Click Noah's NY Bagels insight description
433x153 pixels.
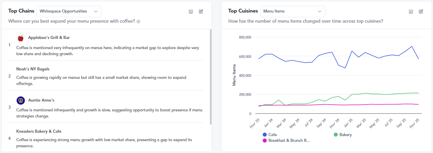pyautogui.click(x=101, y=81)
